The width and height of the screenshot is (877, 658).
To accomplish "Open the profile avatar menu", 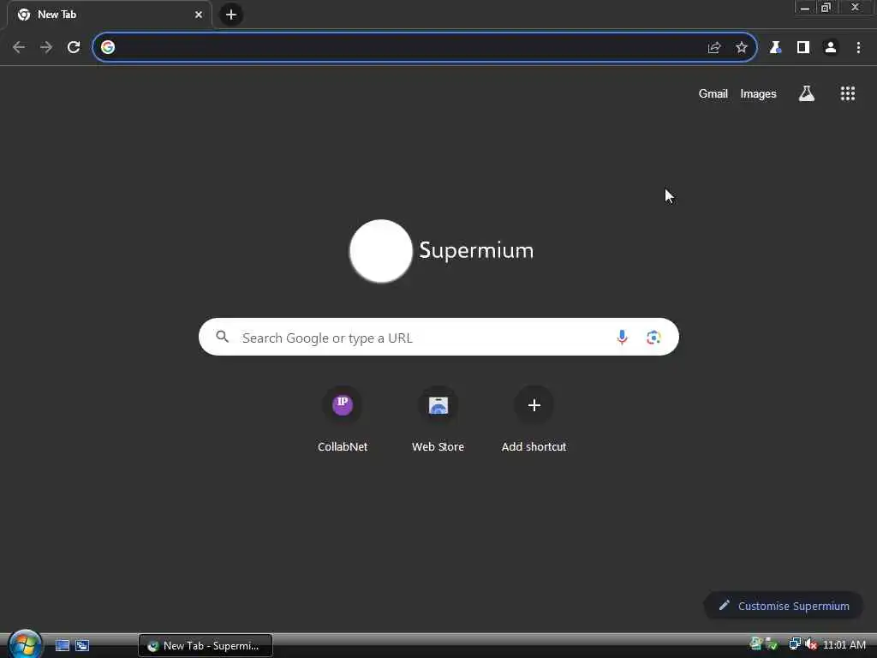I will (x=830, y=48).
